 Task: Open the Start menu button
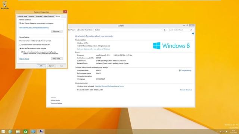point(3,131)
